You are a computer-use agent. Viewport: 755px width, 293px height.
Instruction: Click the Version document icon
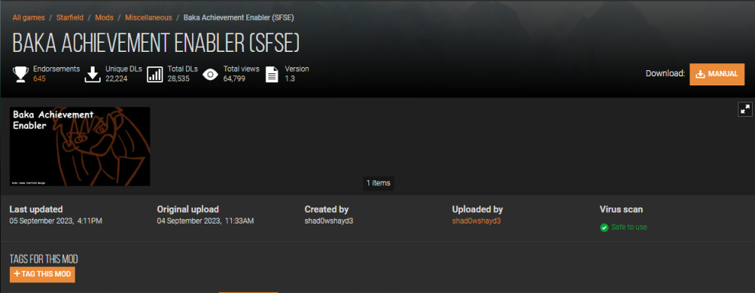tap(272, 74)
